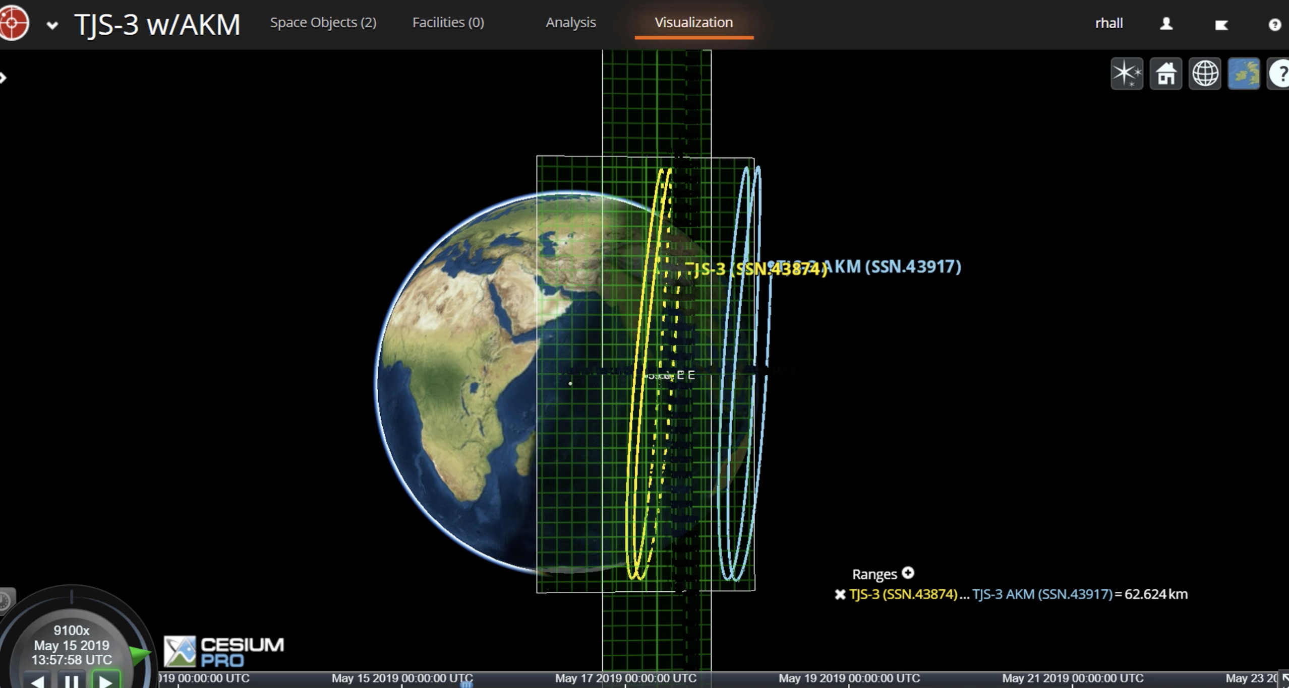Image resolution: width=1289 pixels, height=688 pixels.
Task: Expand the dropdown beside TJS-3 w/AKM title
Action: click(x=52, y=25)
